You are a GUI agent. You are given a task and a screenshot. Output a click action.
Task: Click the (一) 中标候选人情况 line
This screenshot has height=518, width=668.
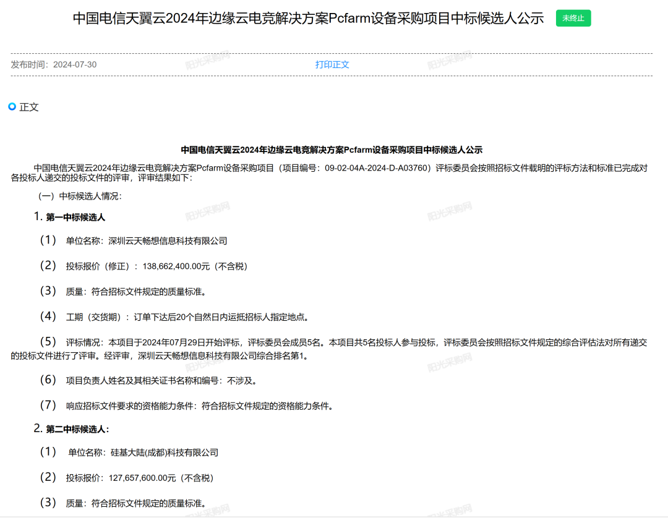[80, 196]
